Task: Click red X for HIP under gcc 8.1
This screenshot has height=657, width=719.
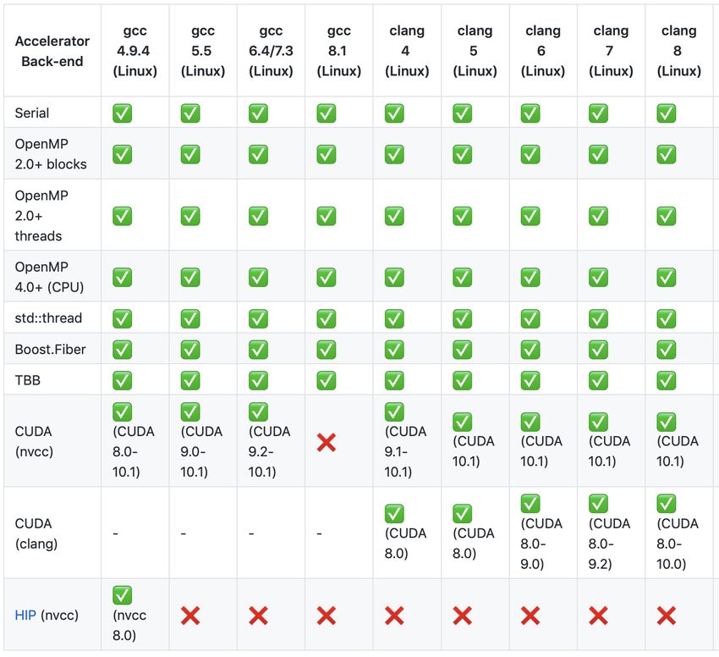Action: [x=327, y=616]
